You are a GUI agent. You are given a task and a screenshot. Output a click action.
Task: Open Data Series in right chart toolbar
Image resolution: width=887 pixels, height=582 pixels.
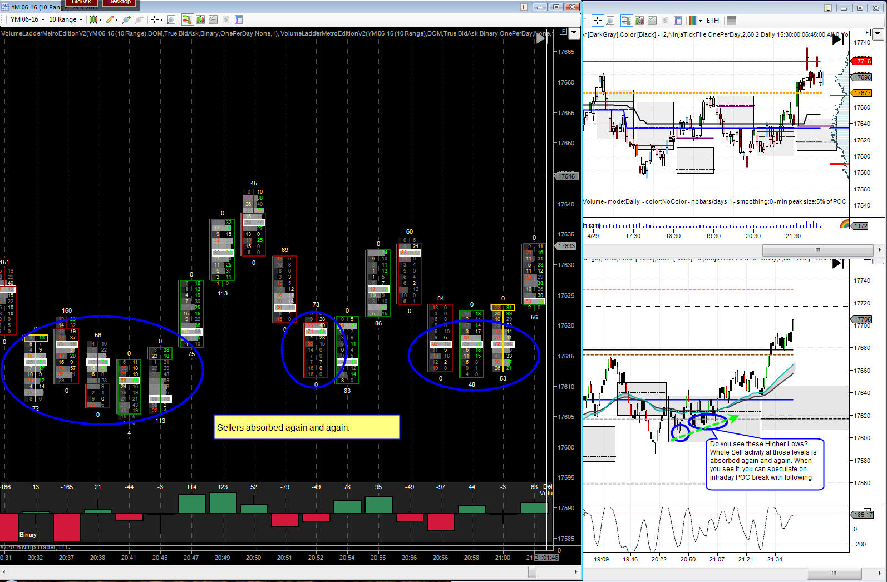tap(639, 21)
